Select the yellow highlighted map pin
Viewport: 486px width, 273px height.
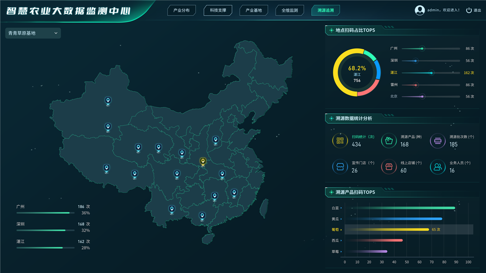(x=203, y=161)
